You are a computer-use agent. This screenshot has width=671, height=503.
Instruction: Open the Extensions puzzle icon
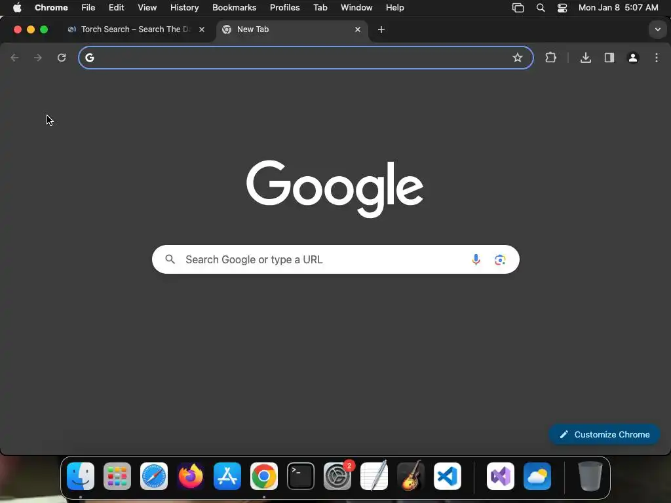550,58
